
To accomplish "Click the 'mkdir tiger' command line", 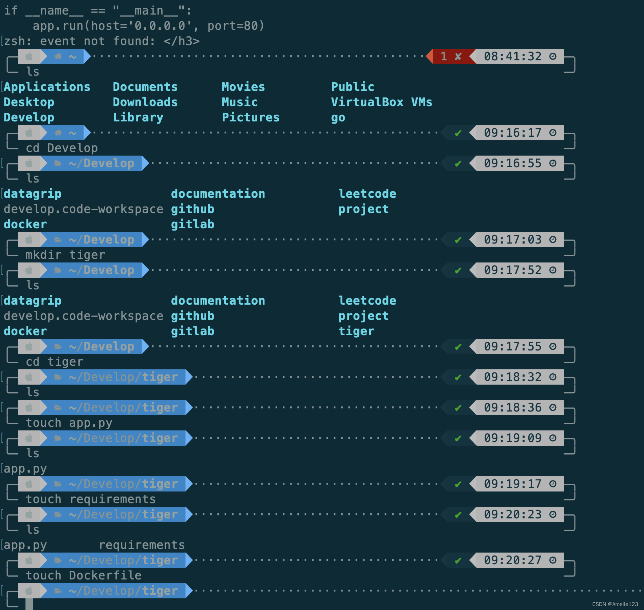I will [x=65, y=255].
